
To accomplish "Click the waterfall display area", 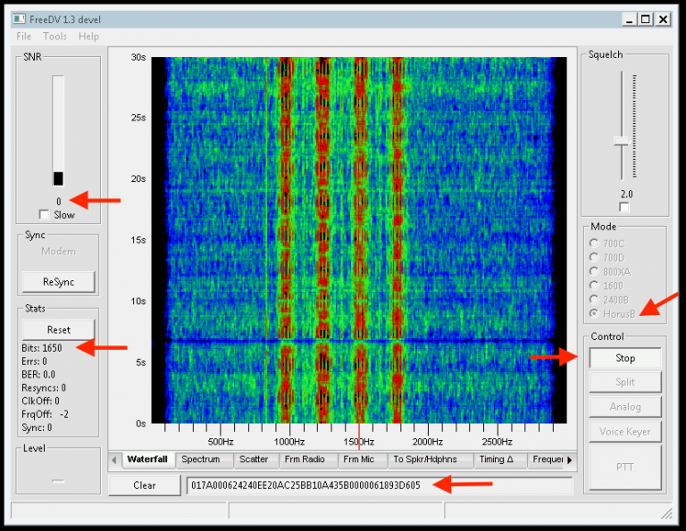I will coord(359,240).
